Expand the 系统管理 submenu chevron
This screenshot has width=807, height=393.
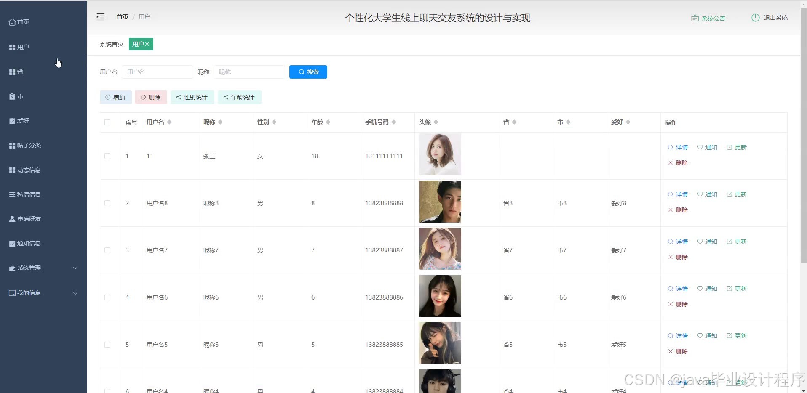pos(75,268)
